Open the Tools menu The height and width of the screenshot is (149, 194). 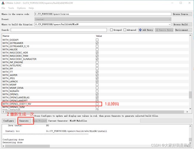coord(11,8)
